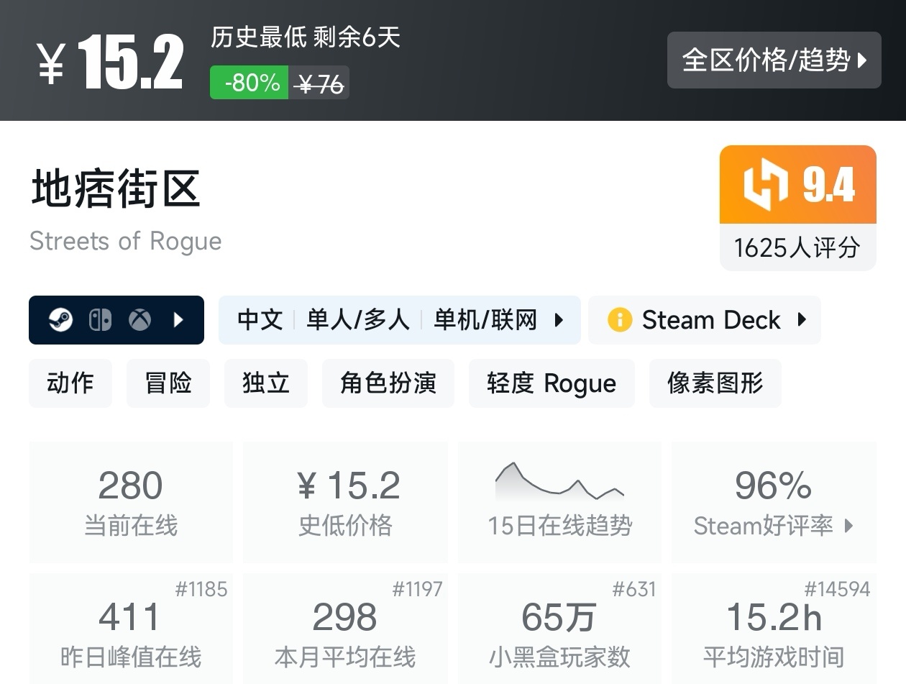Open all-region price/trend button

pos(774,60)
